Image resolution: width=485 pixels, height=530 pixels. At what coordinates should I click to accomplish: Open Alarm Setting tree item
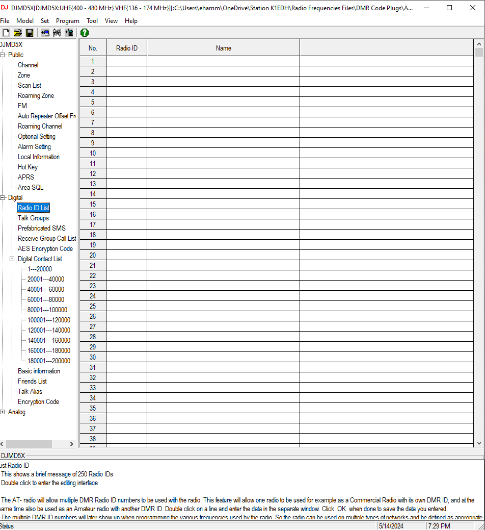pos(34,147)
